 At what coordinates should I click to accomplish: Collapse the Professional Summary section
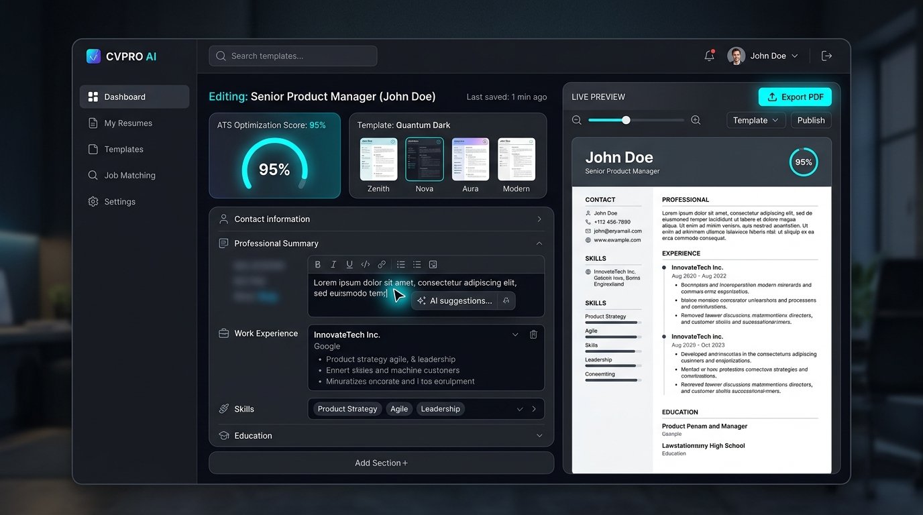(x=539, y=243)
